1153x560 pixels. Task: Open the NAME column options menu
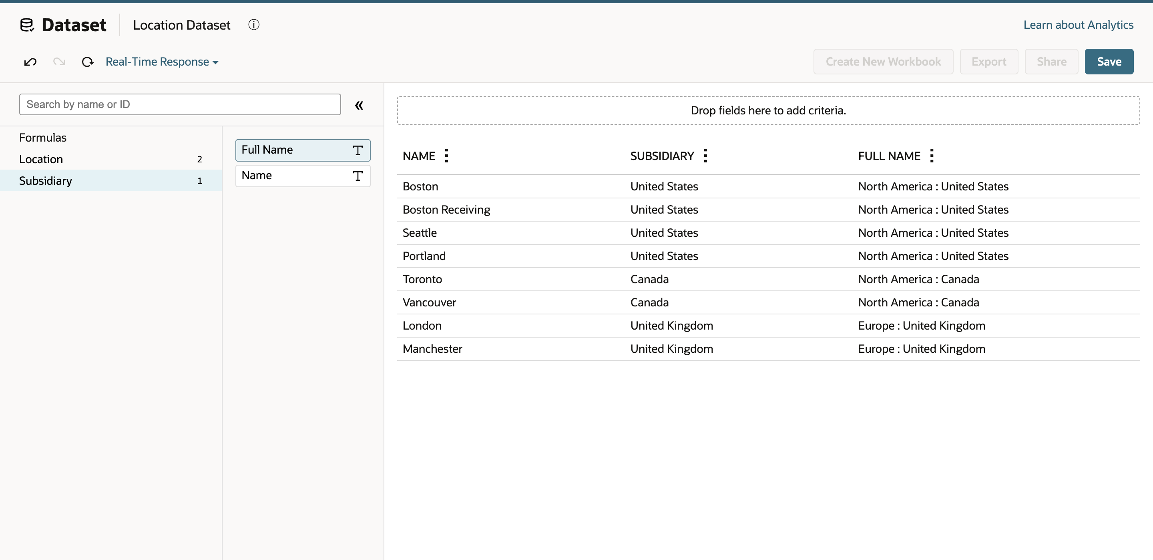point(446,156)
